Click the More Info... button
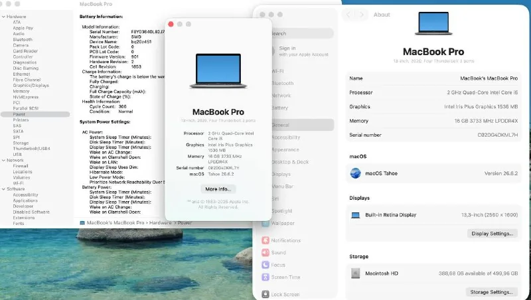The width and height of the screenshot is (531, 300). pos(218,189)
